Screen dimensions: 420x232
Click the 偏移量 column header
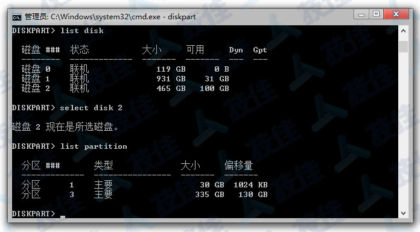(x=238, y=165)
